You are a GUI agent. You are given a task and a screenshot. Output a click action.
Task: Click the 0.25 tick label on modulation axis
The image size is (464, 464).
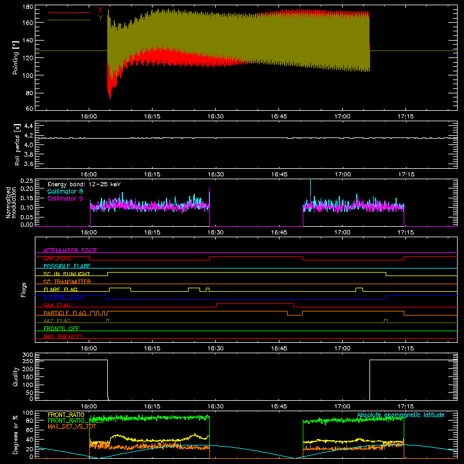pos(27,181)
